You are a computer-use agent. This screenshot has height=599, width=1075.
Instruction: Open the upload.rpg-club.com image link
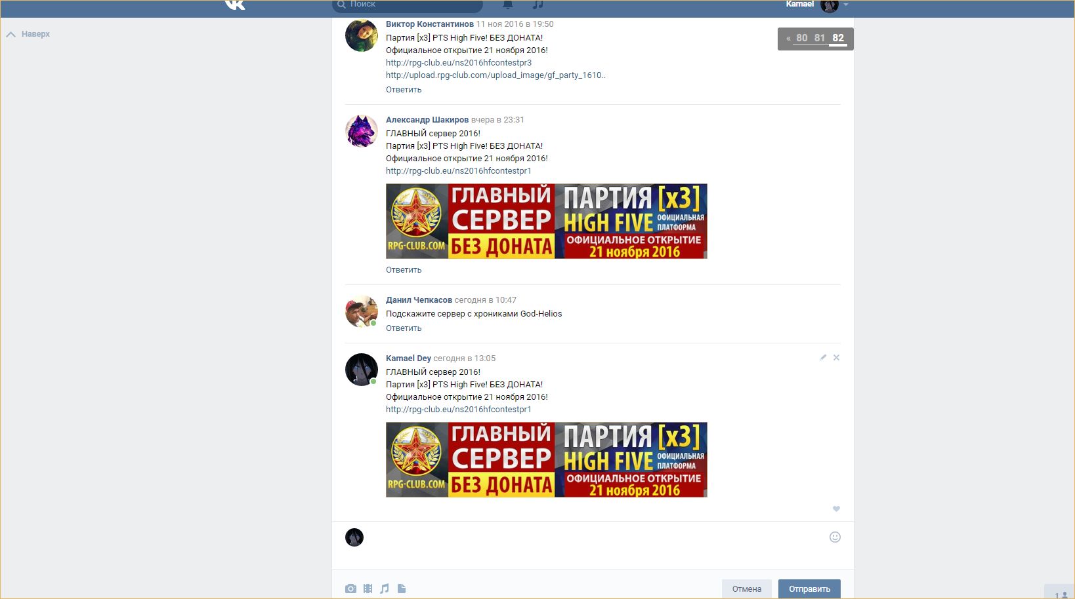[x=495, y=75]
